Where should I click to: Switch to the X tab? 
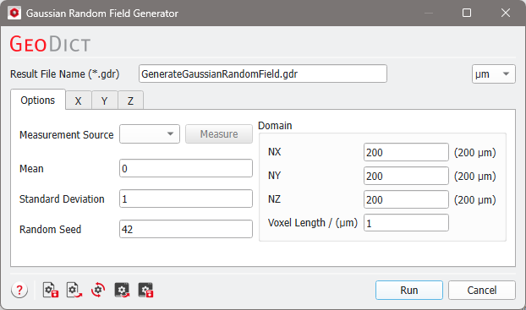tap(78, 101)
